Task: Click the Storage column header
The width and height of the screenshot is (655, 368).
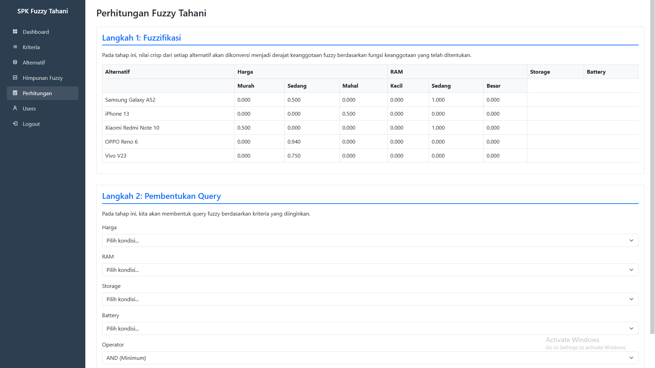Action: (x=540, y=72)
